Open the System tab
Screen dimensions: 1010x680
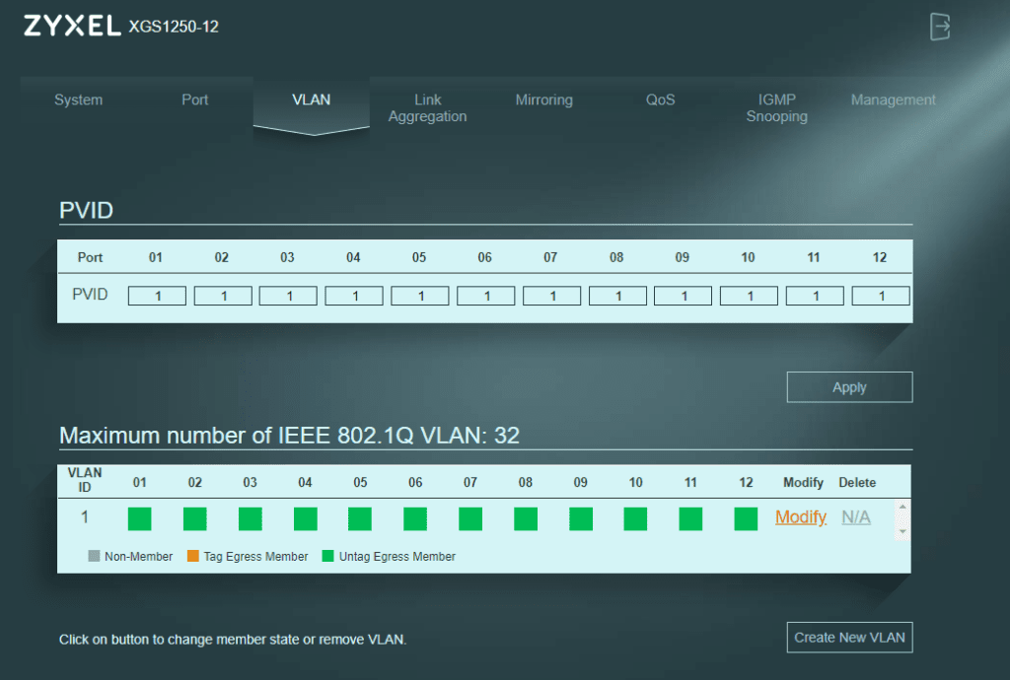[78, 100]
